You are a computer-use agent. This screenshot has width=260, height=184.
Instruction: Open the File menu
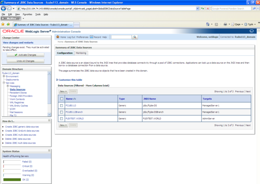(3, 14)
